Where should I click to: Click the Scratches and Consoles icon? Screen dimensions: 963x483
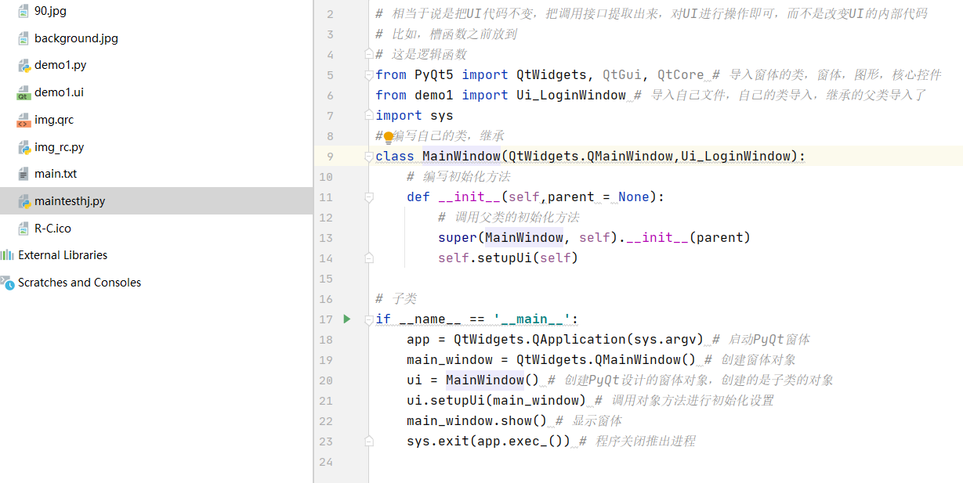pos(7,283)
